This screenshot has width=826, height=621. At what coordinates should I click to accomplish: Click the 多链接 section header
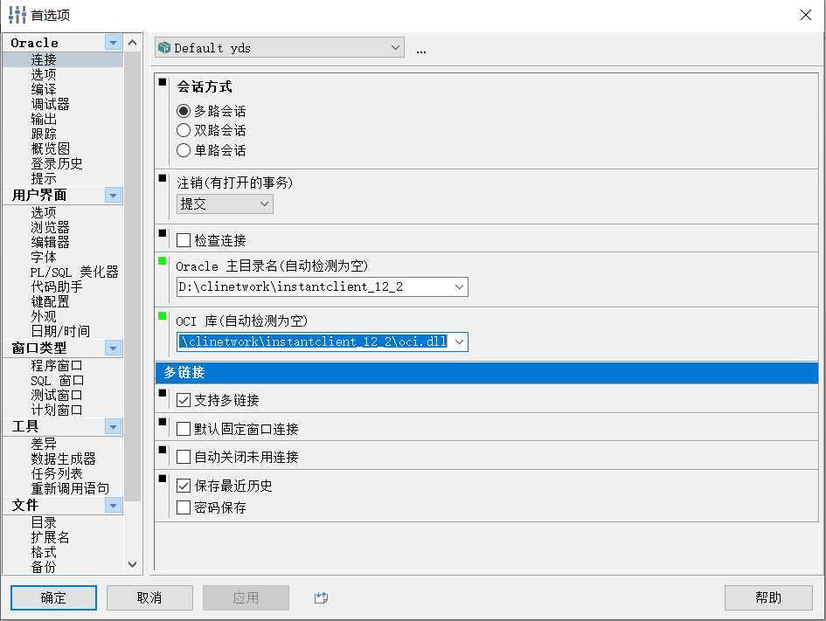coord(487,373)
